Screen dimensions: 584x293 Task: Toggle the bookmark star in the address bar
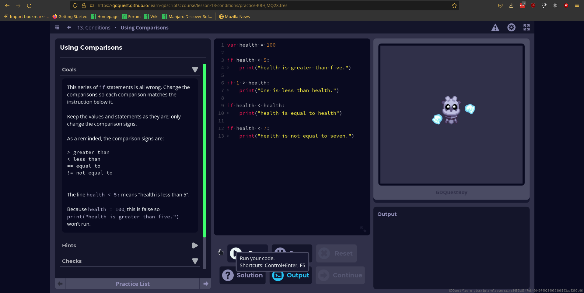tap(454, 5)
